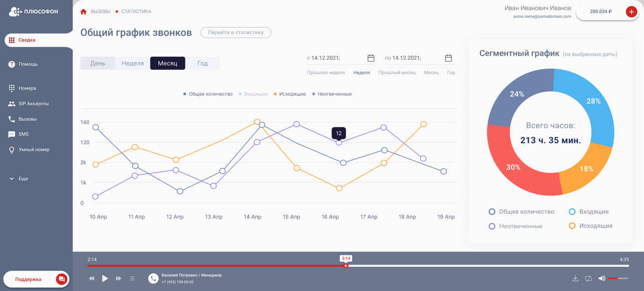Select the Умный номер lightbulb icon
This screenshot has height=291, width=644.
tap(11, 149)
